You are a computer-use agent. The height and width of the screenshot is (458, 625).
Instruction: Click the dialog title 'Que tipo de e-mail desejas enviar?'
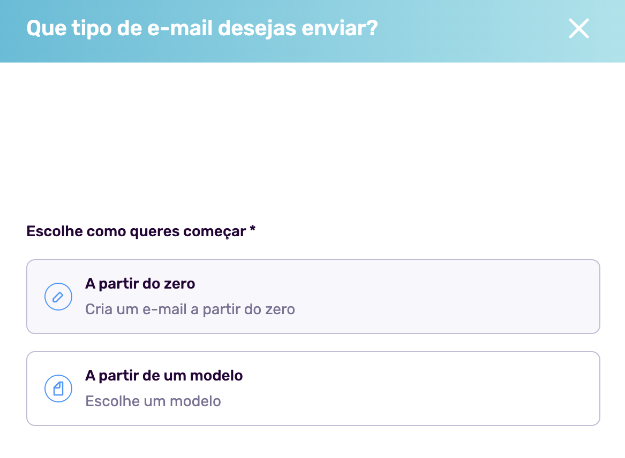pos(202,28)
